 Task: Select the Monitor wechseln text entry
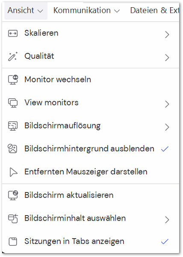(58, 79)
